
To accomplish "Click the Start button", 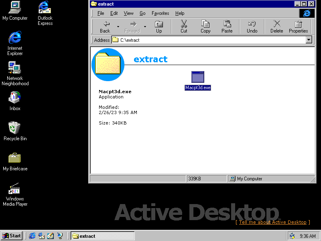I will [x=12, y=236].
